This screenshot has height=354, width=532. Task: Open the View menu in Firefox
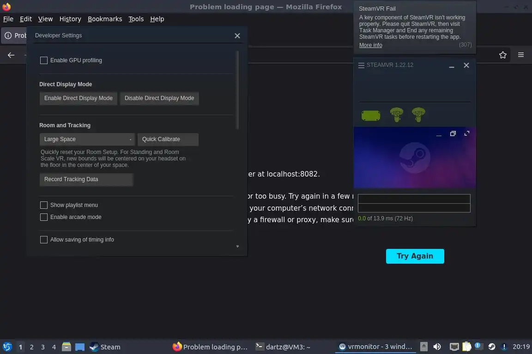click(x=45, y=19)
